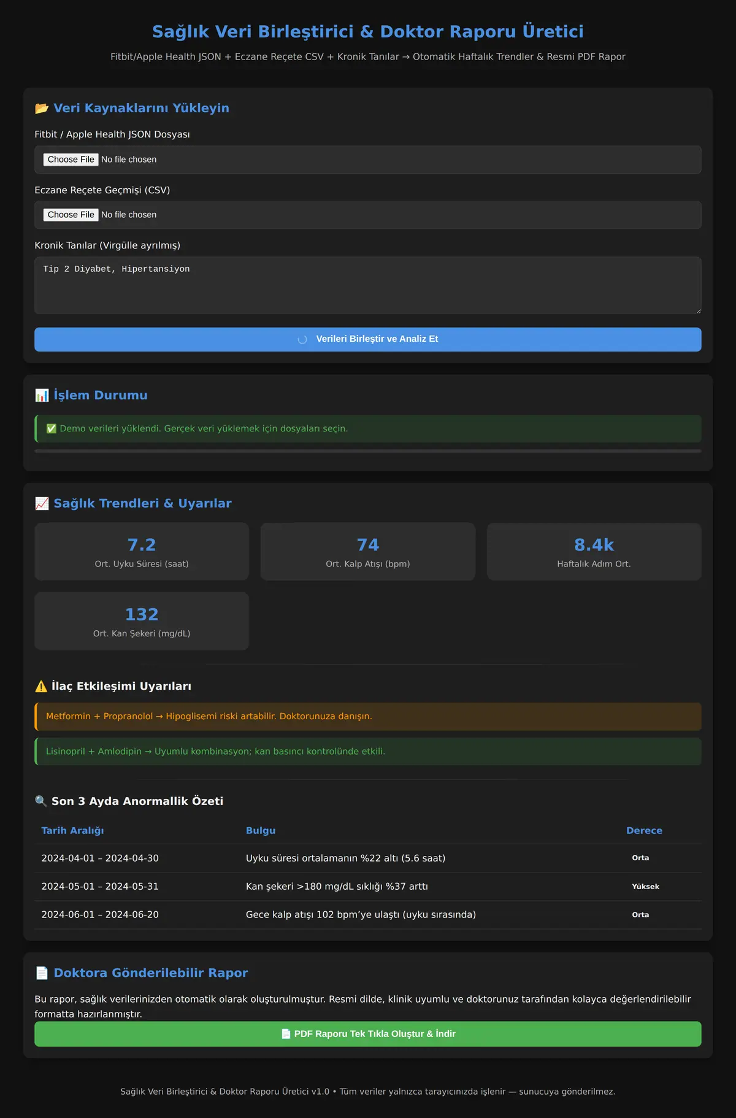This screenshot has width=736, height=1118.
Task: Download report via PDF Raporu Tek Tıkla Oluştur
Action: (368, 1034)
